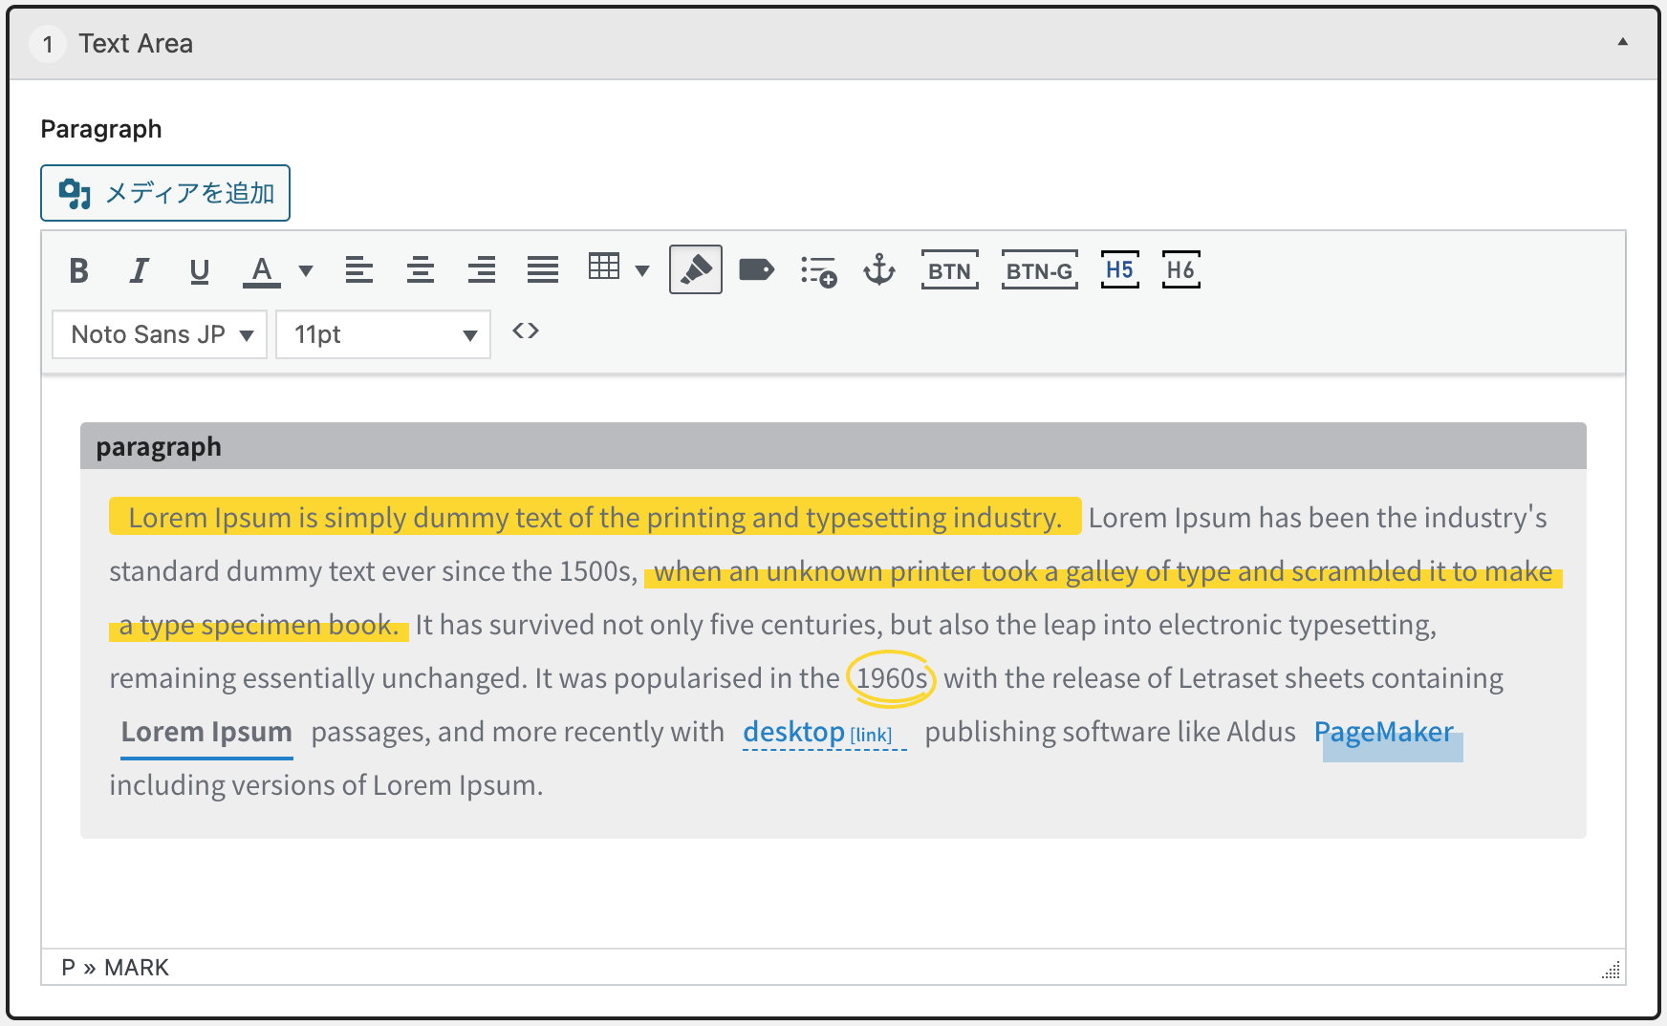This screenshot has height=1026, width=1667.
Task: Open the Noto Sans JP font dropdown
Action: coord(160,334)
